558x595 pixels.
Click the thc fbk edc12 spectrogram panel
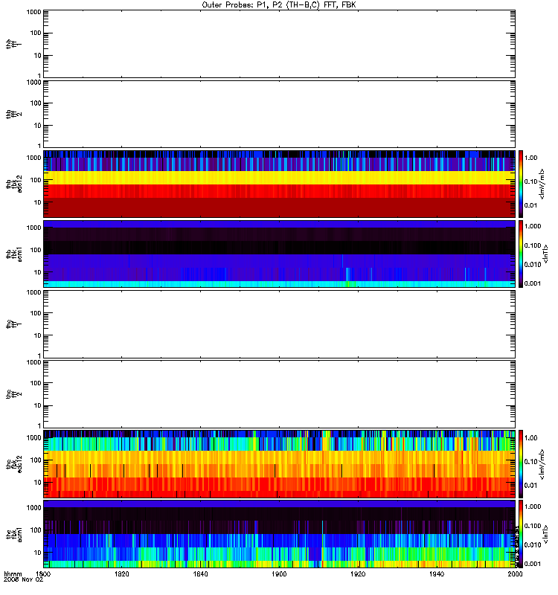[x=279, y=463]
